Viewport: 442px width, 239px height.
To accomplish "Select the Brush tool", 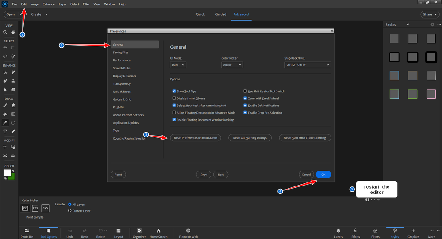I will click(5, 106).
